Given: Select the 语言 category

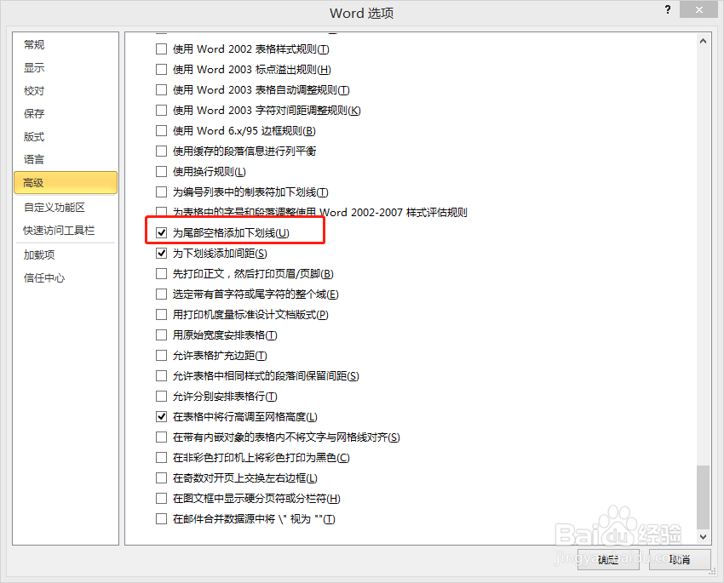Looking at the screenshot, I should pyautogui.click(x=65, y=160).
